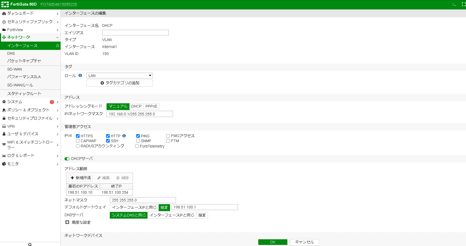Click the Network icon in sidebar

pyautogui.click(x=4, y=37)
